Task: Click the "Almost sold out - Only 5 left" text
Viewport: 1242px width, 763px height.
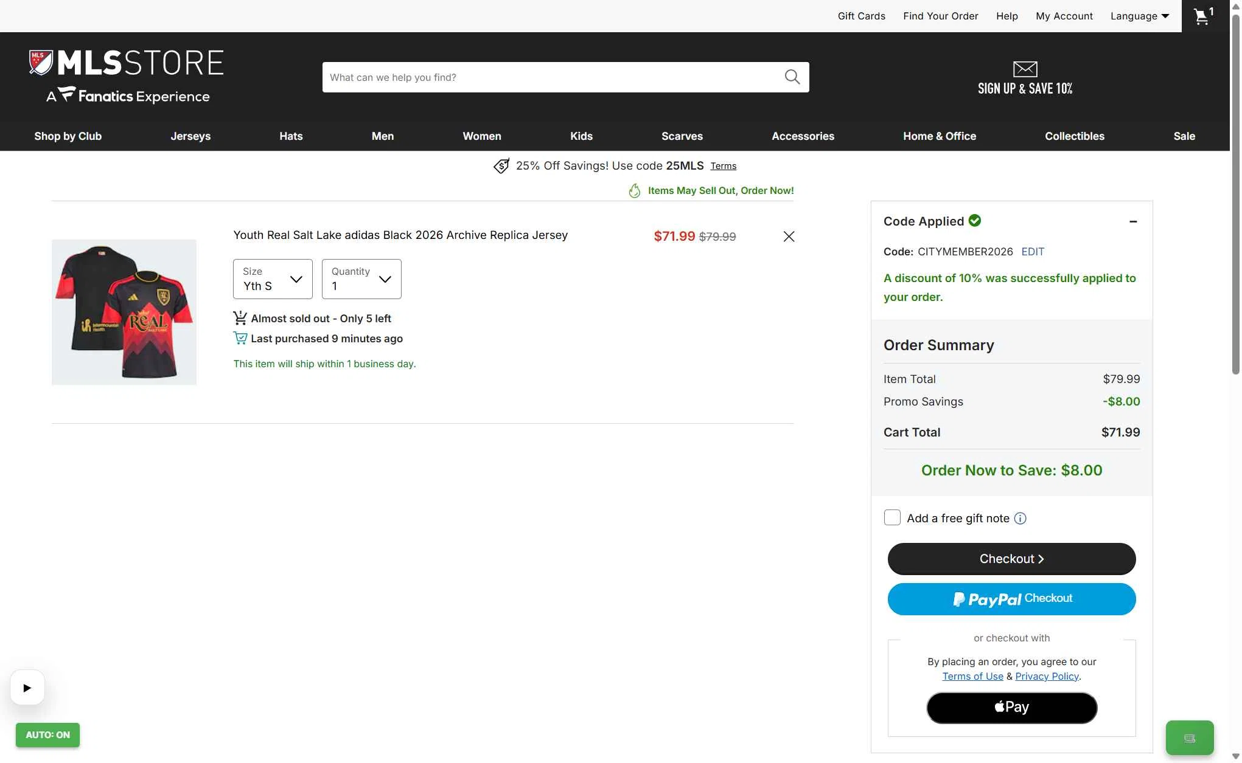Action: [x=321, y=319]
